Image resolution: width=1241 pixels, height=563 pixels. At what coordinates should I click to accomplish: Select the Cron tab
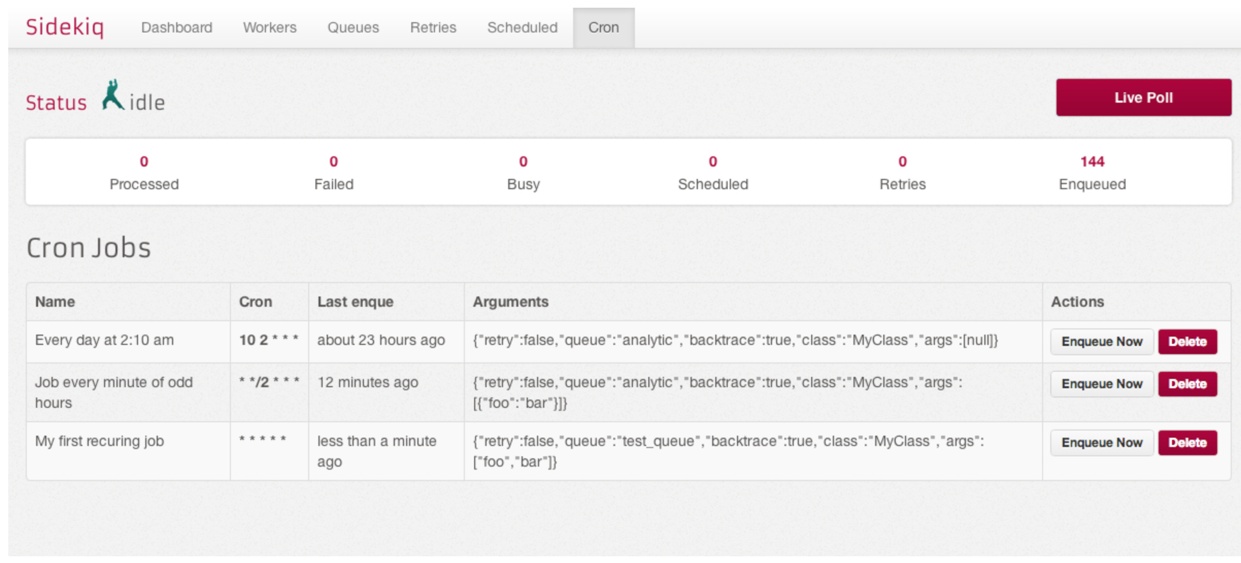pyautogui.click(x=603, y=27)
